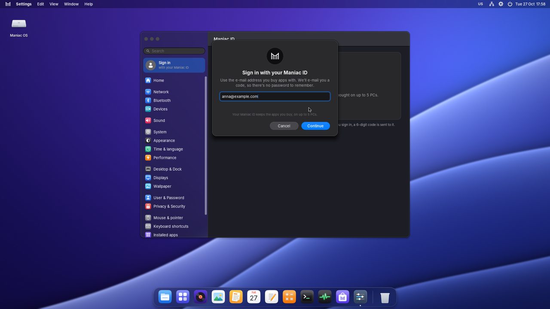
Task: Open the Network settings icon
Action: coord(148,92)
